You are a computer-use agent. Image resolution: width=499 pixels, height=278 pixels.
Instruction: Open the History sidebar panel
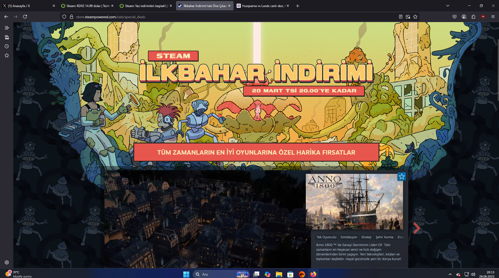[x=7, y=46]
